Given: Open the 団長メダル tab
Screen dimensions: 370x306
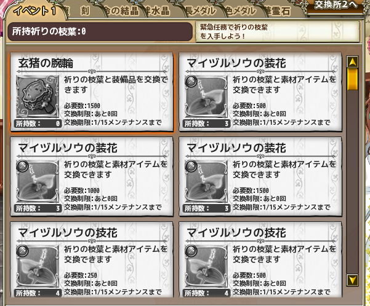Looking at the screenshot, I should coord(201,11).
